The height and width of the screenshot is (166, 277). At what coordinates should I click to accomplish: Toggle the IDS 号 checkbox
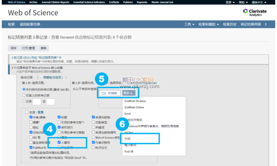tap(31, 137)
